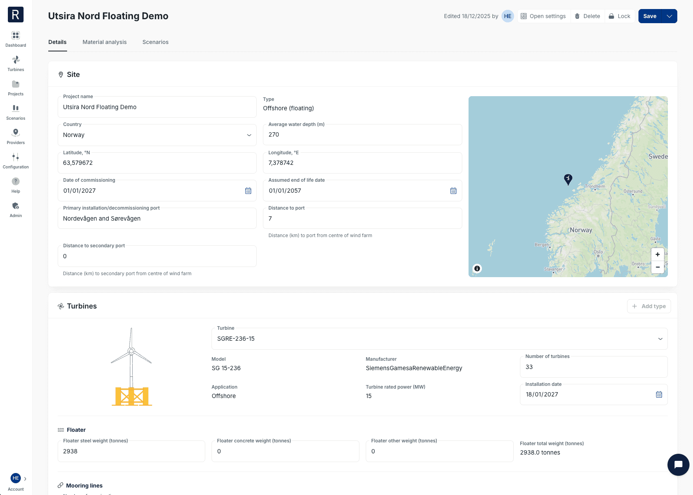The height and width of the screenshot is (495, 693).
Task: Click the Number of turbines field
Action: [x=593, y=367]
